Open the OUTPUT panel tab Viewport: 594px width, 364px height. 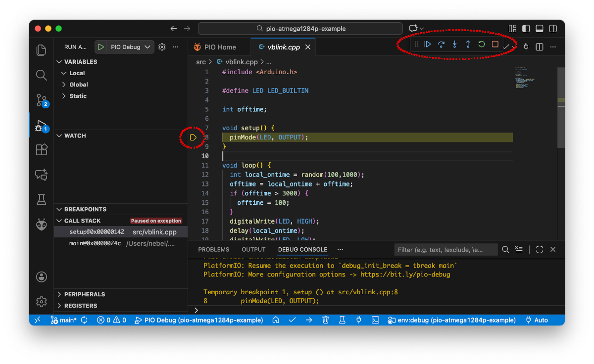253,249
